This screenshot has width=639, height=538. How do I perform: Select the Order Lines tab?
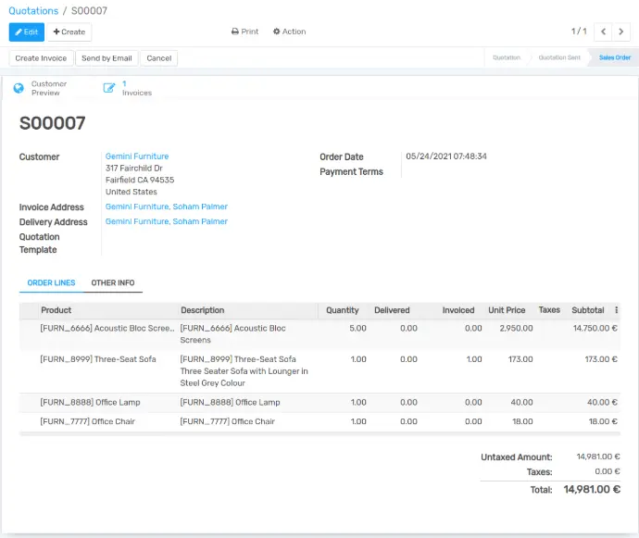tap(51, 282)
